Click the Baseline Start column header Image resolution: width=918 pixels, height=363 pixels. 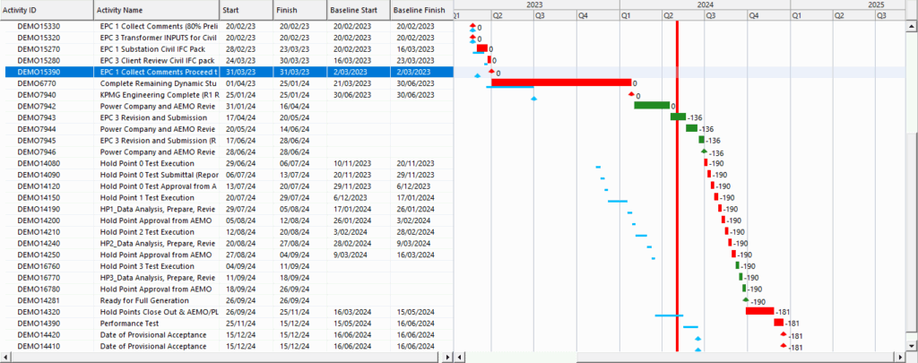[x=358, y=10]
